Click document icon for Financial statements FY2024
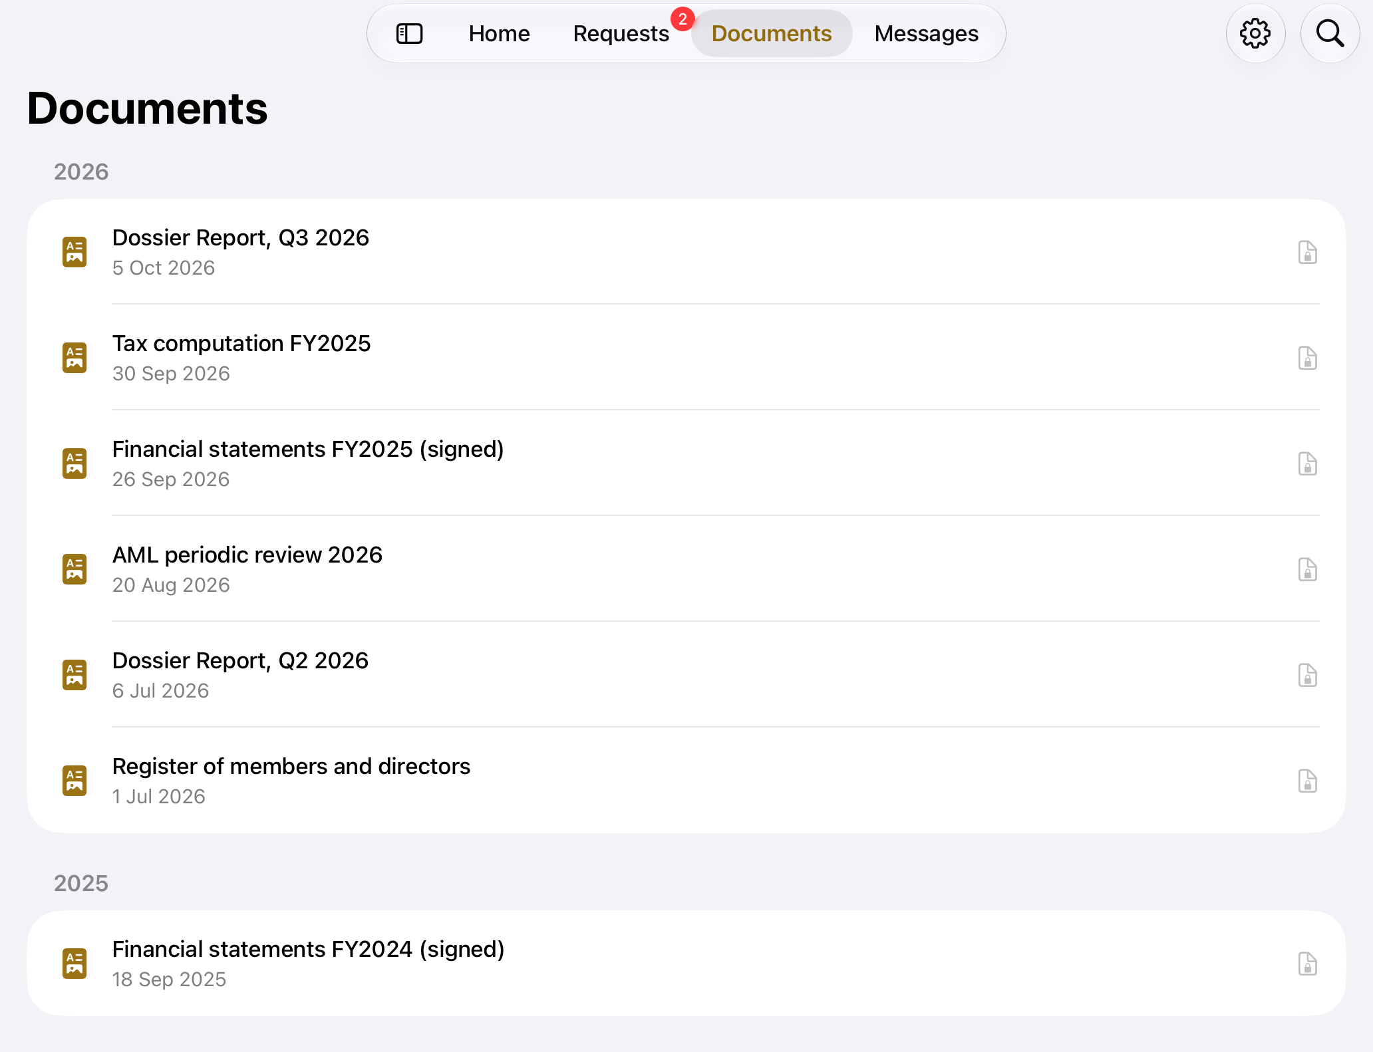 coord(75,964)
